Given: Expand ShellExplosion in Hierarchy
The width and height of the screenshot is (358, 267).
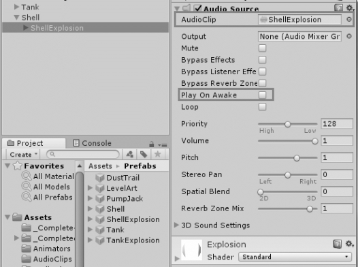Looking at the screenshot, I should point(26,28).
